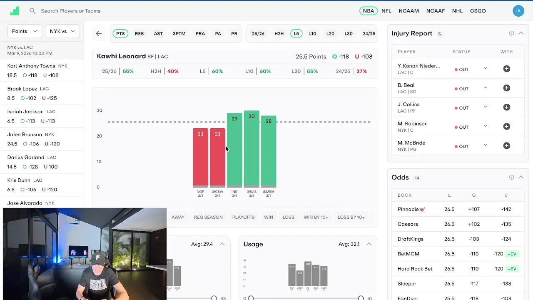Image resolution: width=533 pixels, height=300 pixels.
Task: Expand J. Collins status chevron
Action: (485, 107)
